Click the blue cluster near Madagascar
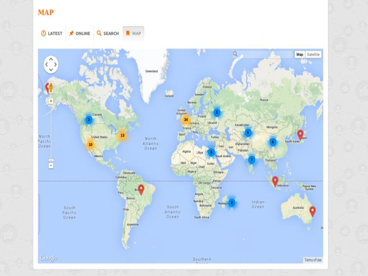This screenshot has width=368, height=276. (x=232, y=202)
